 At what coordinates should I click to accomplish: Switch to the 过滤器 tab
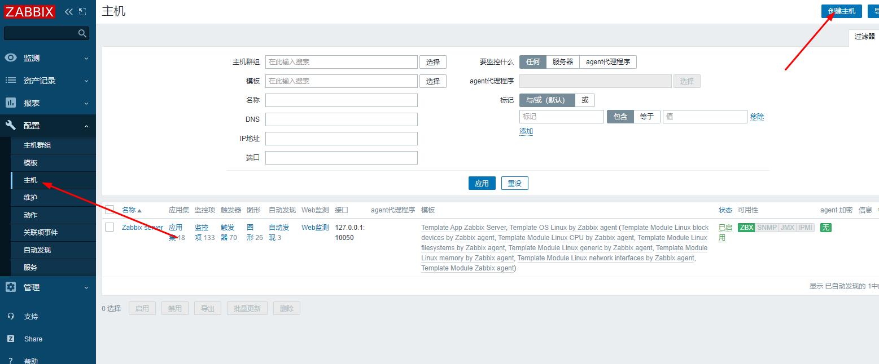(864, 37)
